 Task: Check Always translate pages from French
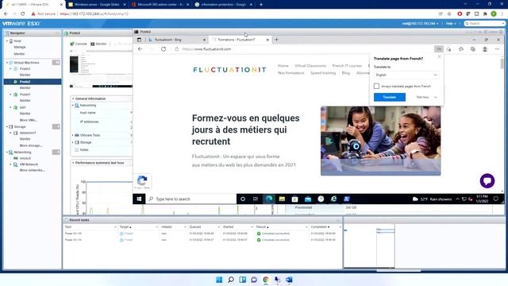[x=376, y=87]
